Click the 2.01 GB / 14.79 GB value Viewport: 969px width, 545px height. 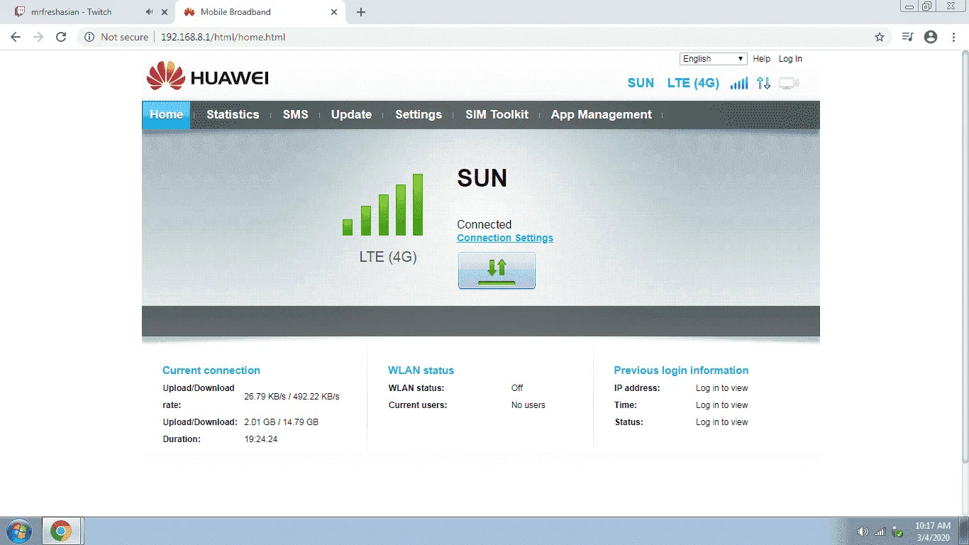282,422
